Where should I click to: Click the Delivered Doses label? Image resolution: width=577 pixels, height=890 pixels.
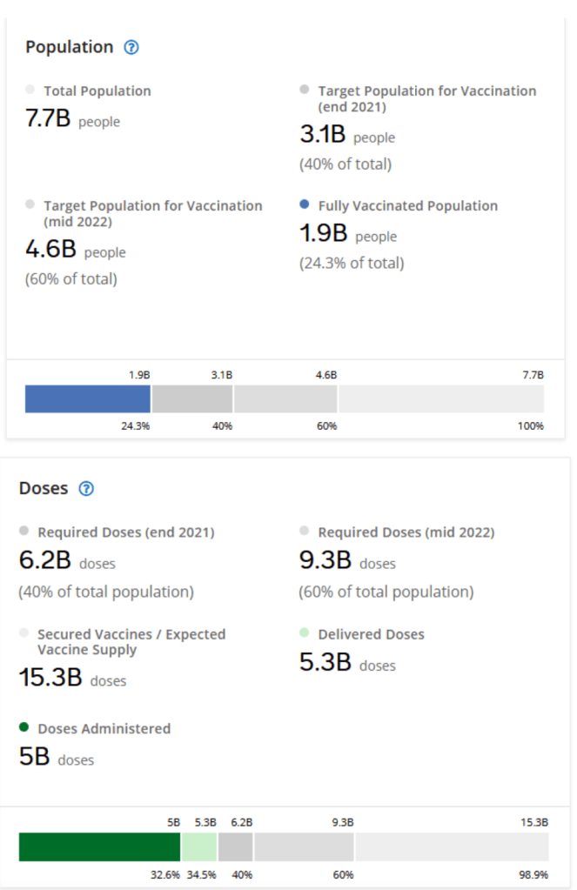click(371, 634)
